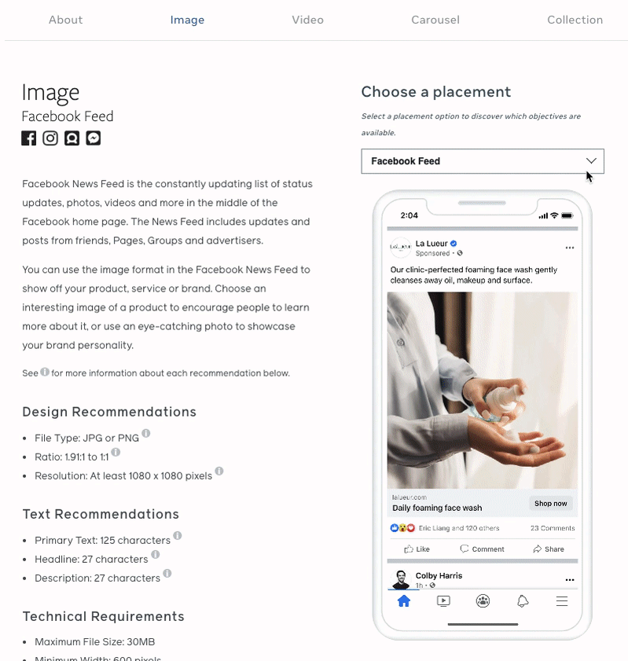Open three-dot menu on La Lueur post

pyautogui.click(x=569, y=248)
